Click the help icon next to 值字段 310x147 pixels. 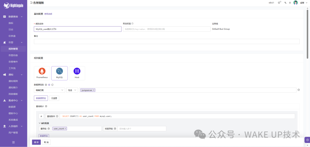click(x=49, y=129)
